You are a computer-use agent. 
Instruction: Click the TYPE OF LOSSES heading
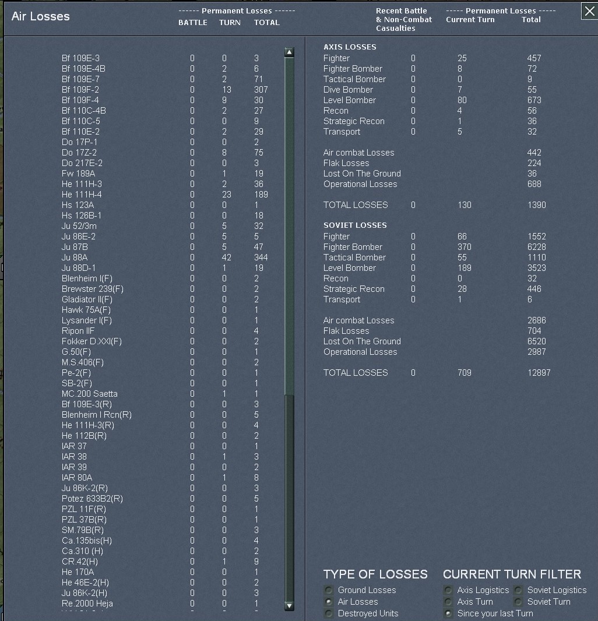tap(375, 574)
